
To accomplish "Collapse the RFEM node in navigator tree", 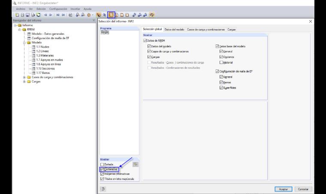I will coord(20,30).
